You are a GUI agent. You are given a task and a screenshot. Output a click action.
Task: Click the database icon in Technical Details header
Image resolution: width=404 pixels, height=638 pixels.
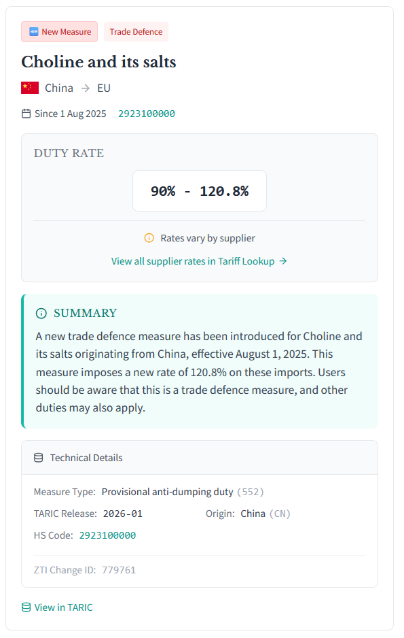38,457
